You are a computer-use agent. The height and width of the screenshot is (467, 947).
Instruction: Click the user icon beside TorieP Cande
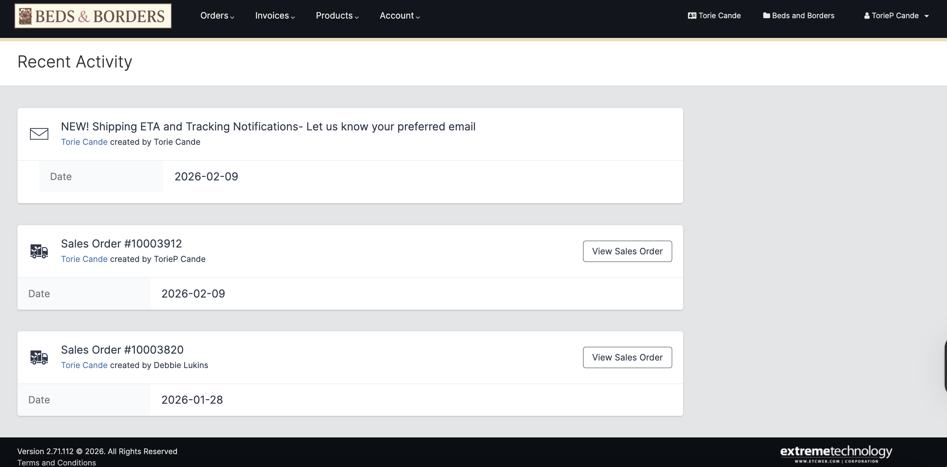(867, 16)
